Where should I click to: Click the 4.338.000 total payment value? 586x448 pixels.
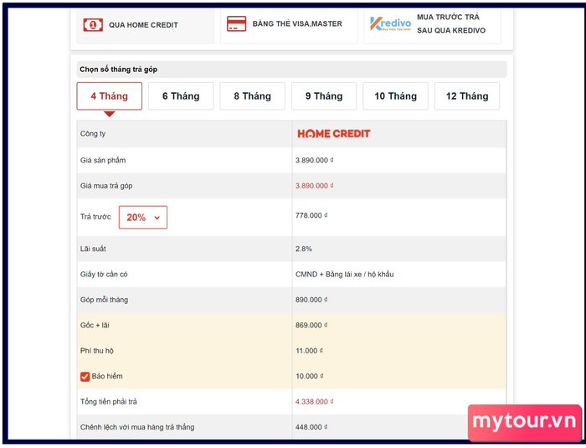tap(314, 401)
